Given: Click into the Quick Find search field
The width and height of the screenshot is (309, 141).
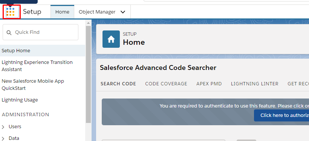Looking at the screenshot, I should point(40,32).
